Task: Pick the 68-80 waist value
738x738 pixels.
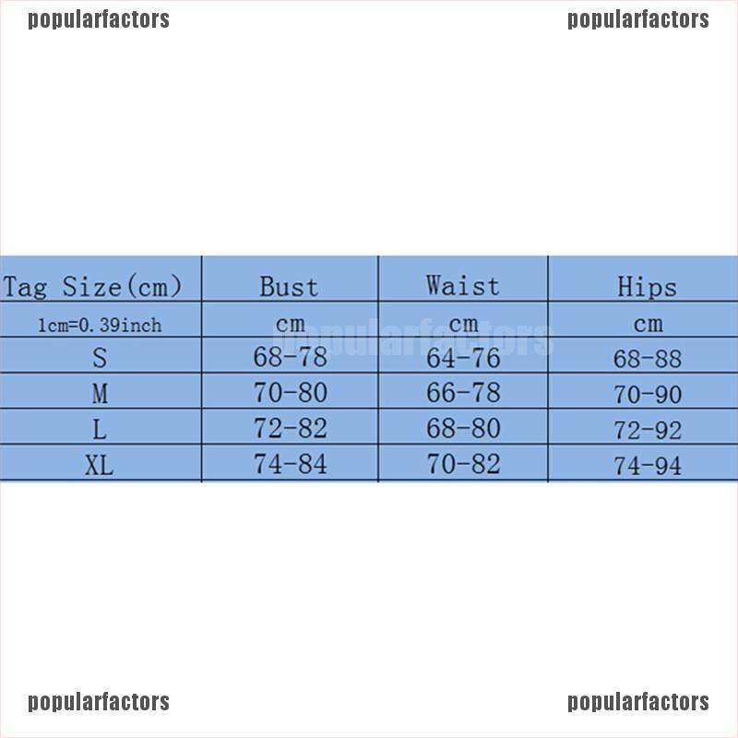Action: point(463,428)
